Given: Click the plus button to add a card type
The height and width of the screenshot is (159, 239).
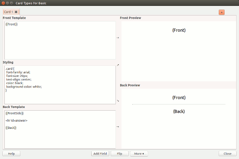Looking at the screenshot, I should 221,12.
